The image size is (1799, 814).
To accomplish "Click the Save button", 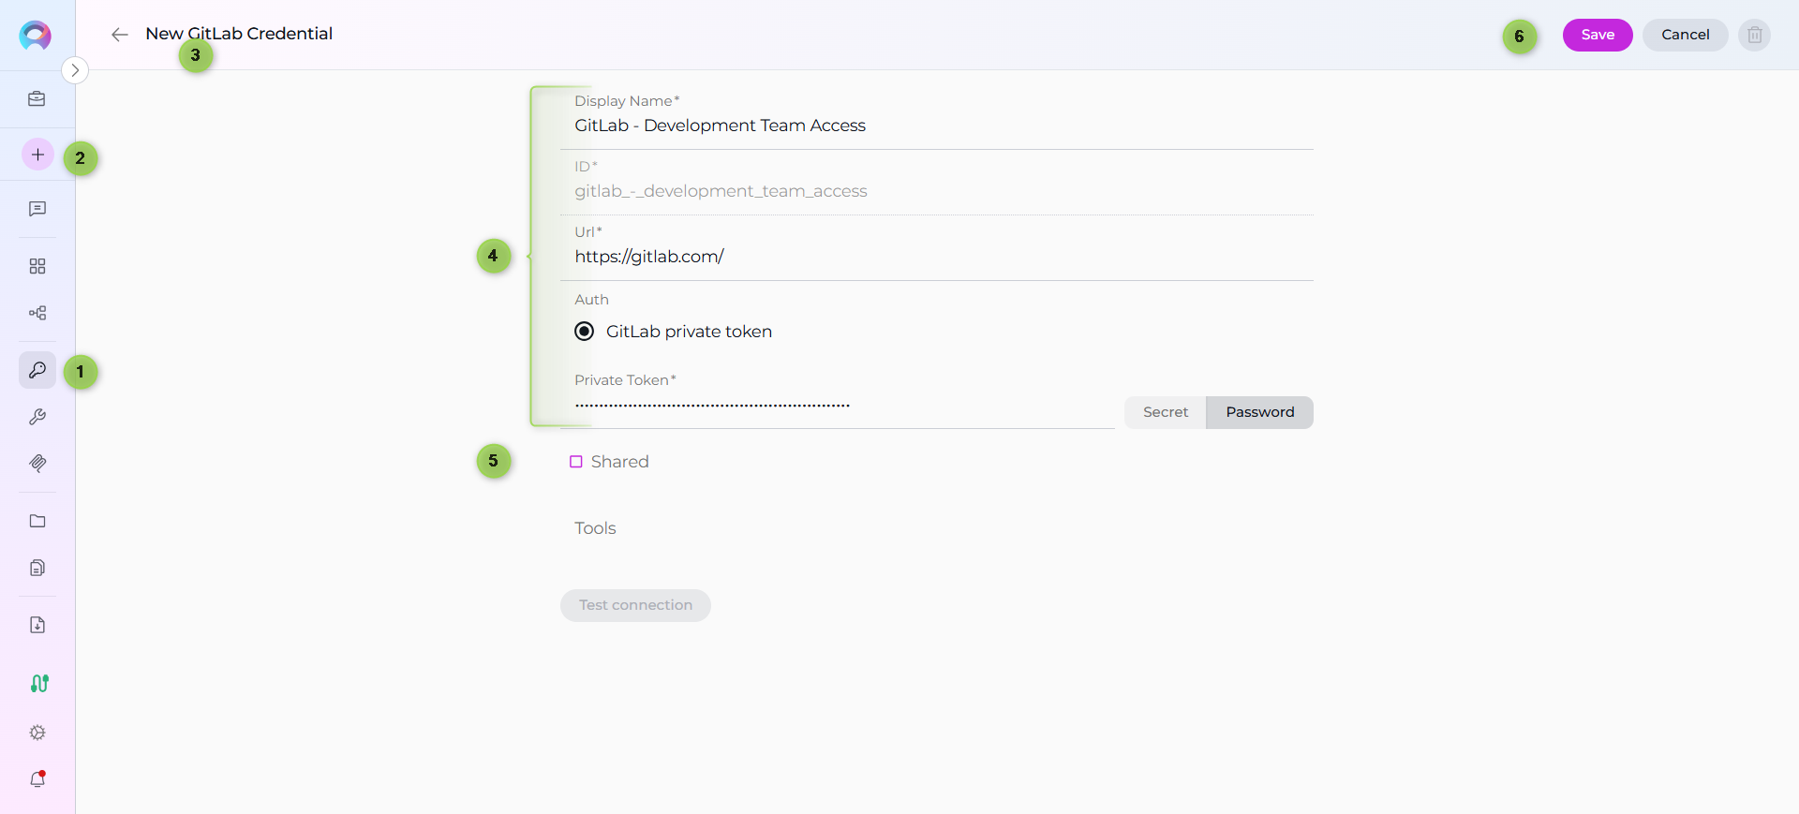I will pyautogui.click(x=1597, y=35).
